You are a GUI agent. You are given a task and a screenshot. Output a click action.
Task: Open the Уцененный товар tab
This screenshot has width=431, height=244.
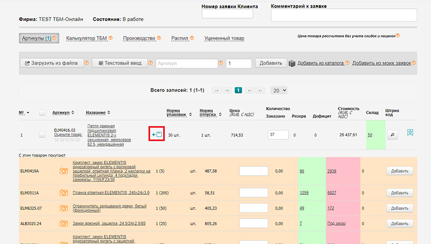[x=224, y=38]
